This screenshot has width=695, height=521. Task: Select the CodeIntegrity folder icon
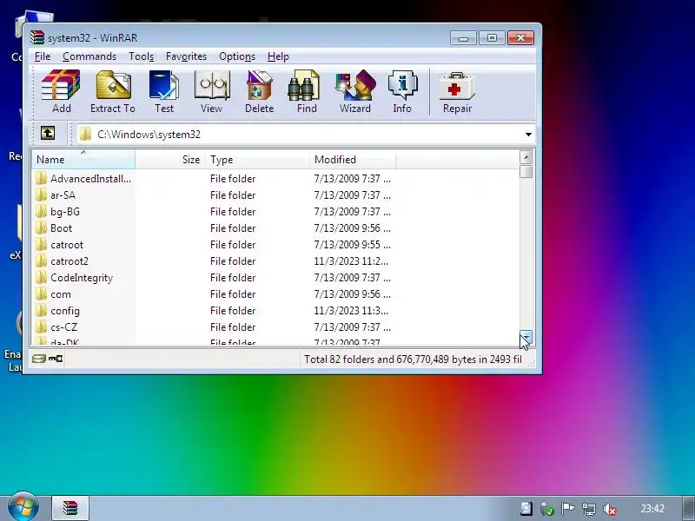[x=41, y=278]
